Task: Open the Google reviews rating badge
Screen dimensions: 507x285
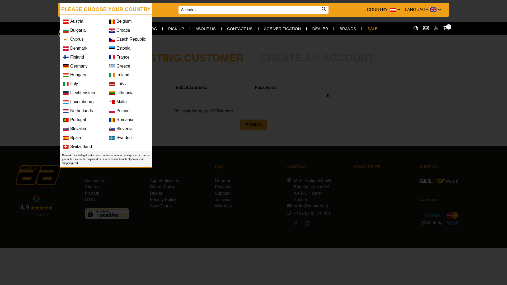Action: [36, 206]
